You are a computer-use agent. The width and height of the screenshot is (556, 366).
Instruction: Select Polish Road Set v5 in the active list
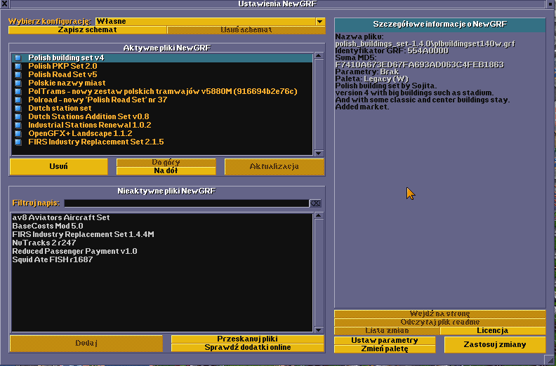pyautogui.click(x=62, y=74)
